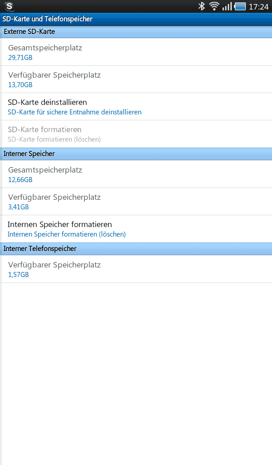Select phone storage Verfügbarer Speicherplatz 1,57GB row
This screenshot has height=465, width=272.
pos(136,269)
